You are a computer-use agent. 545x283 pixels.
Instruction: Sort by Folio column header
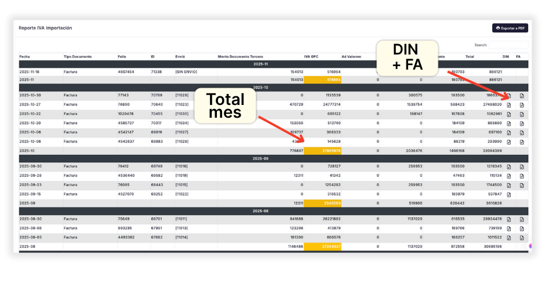pos(122,57)
